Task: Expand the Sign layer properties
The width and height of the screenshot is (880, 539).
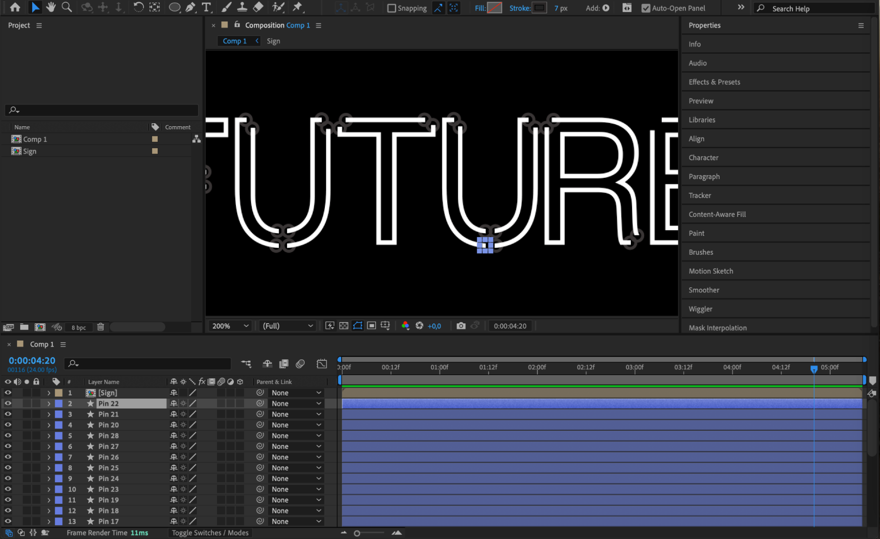Action: (49, 392)
